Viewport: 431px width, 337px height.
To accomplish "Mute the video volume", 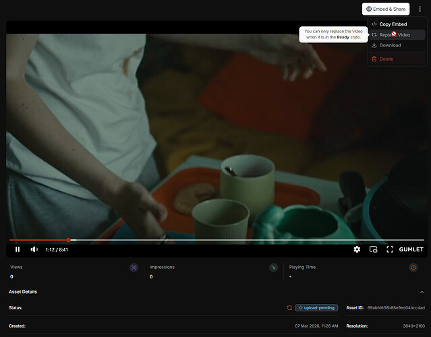I will [x=34, y=249].
